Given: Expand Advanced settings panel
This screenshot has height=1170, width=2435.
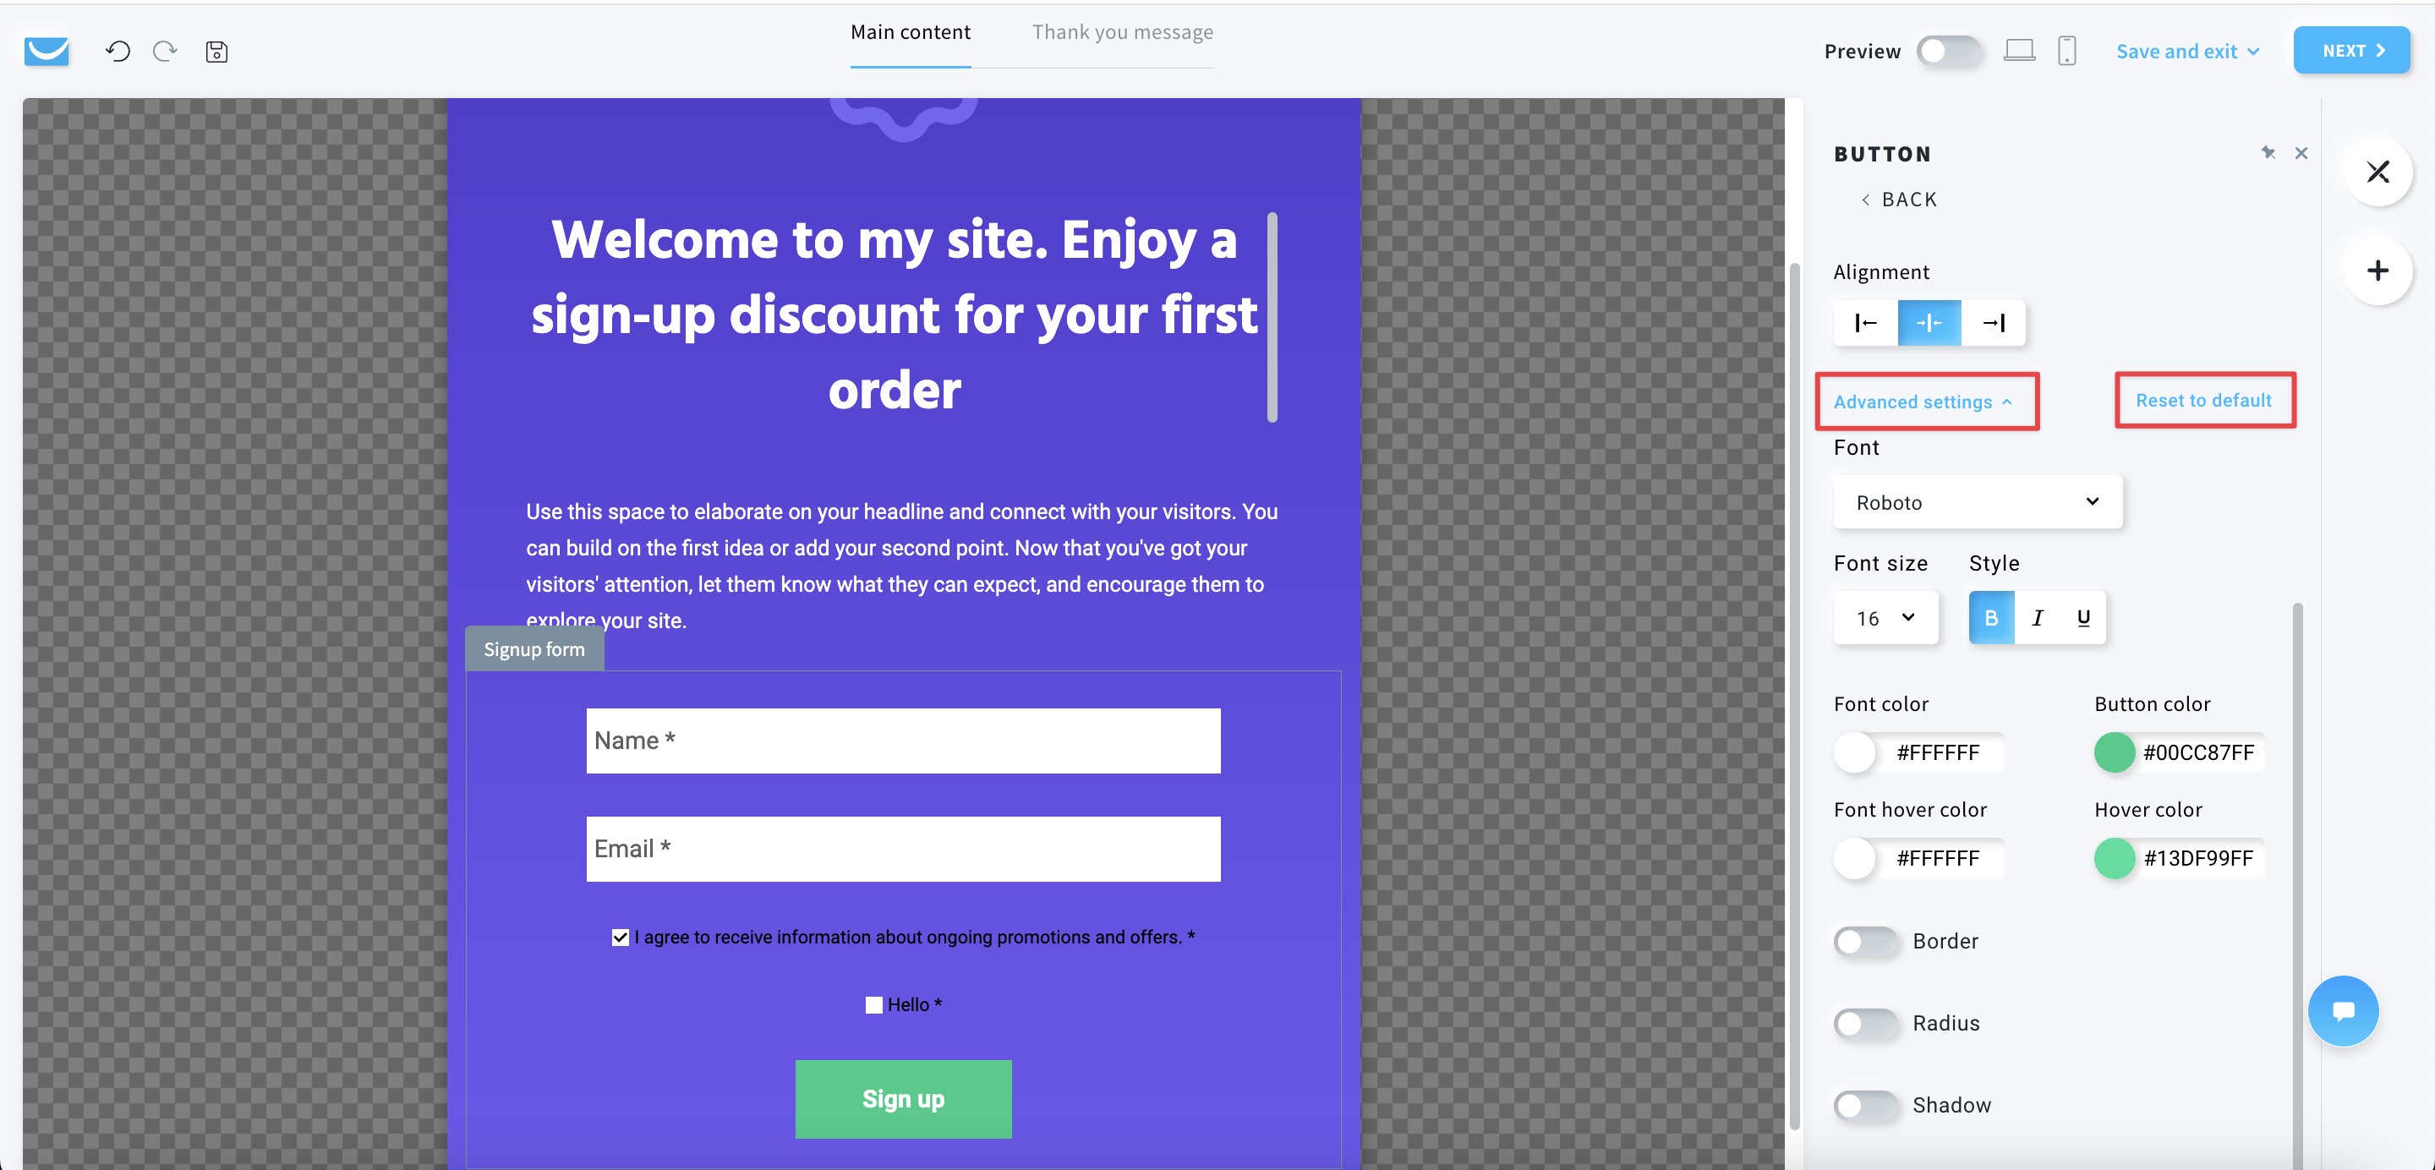Looking at the screenshot, I should click(x=1923, y=401).
